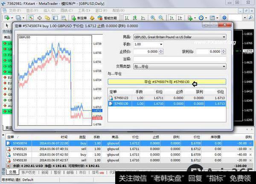
Task: Expand the profiles dropdown arrow
Action: (x=23, y=18)
